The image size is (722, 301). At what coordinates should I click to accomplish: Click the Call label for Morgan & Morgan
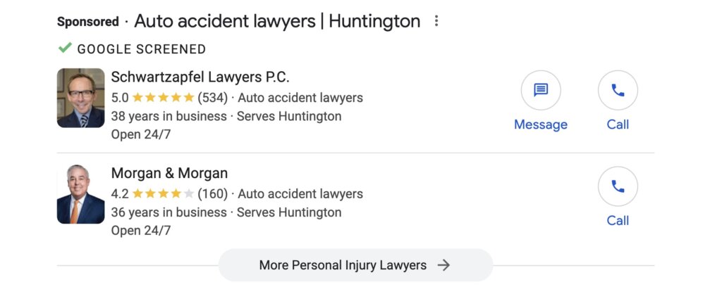pyautogui.click(x=618, y=220)
